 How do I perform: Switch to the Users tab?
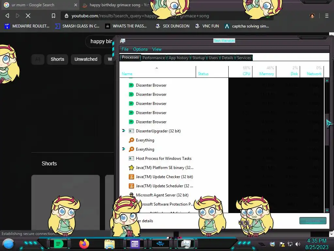(213, 58)
